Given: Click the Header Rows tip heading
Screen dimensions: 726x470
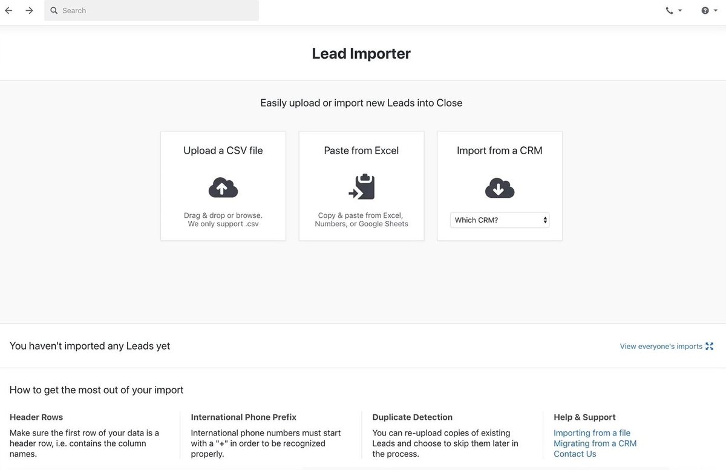Looking at the screenshot, I should (x=36, y=417).
